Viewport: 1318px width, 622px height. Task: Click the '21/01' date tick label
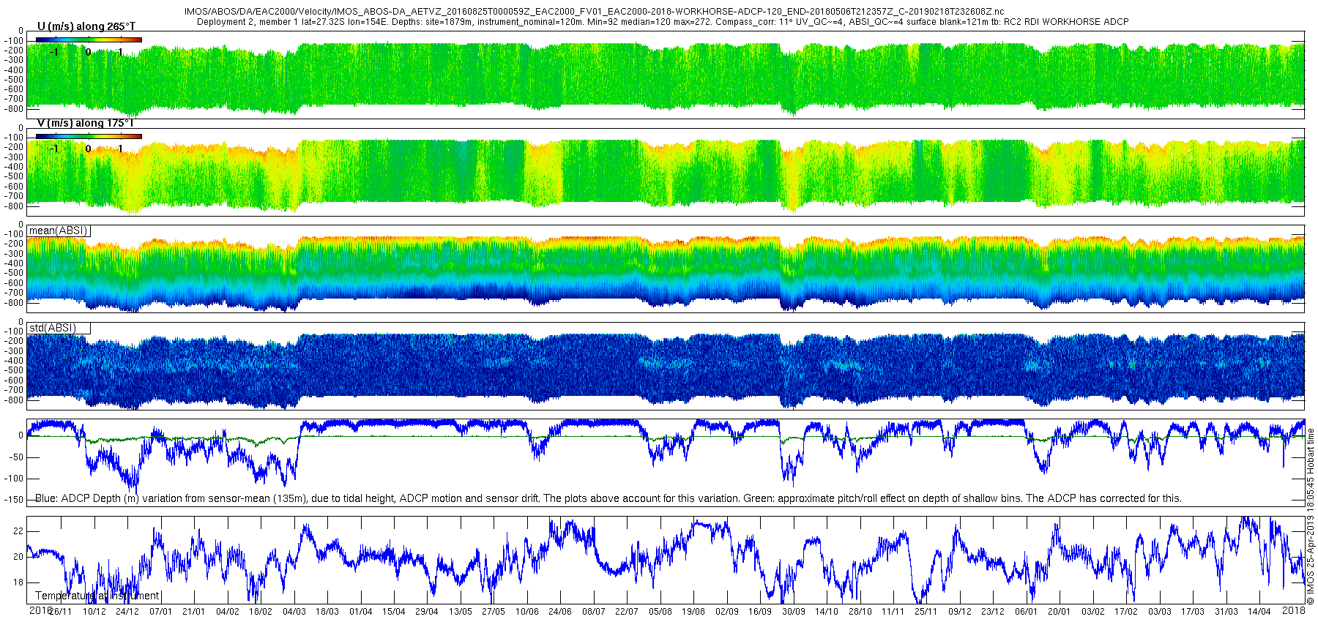[194, 612]
